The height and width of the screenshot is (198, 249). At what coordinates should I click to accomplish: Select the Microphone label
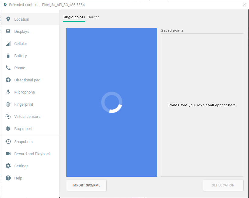(25, 92)
